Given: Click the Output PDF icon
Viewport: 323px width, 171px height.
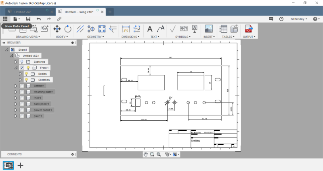Looking at the screenshot, I should [248, 29].
